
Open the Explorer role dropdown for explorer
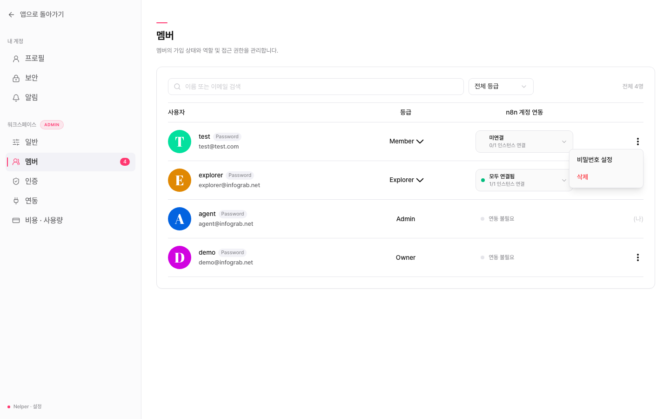click(406, 180)
